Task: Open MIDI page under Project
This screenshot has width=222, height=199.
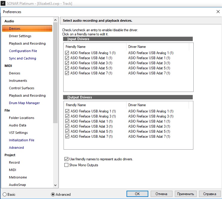Action: pyautogui.click(x=13, y=170)
